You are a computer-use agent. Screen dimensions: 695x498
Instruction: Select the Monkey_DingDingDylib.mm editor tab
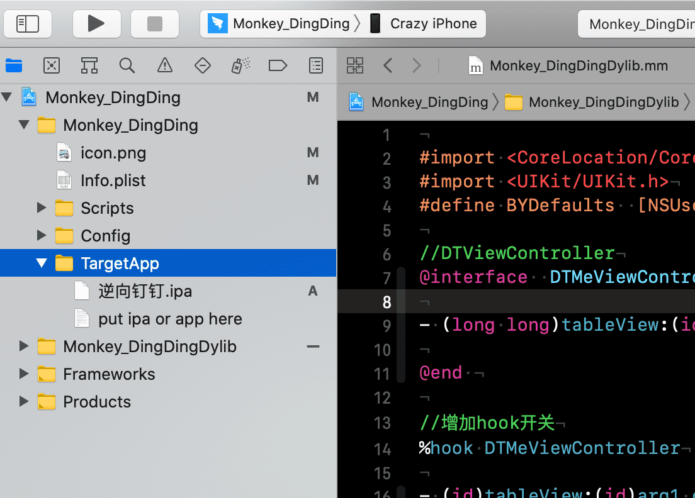pyautogui.click(x=568, y=66)
